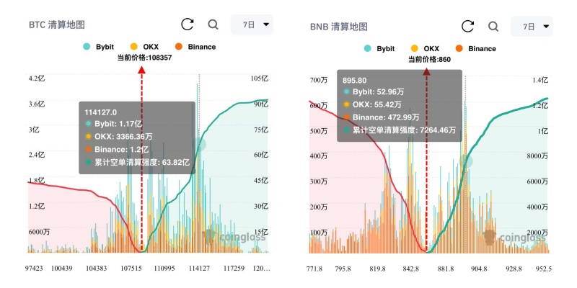
Task: Click the BNB 清算地图 title
Action: [x=338, y=27]
